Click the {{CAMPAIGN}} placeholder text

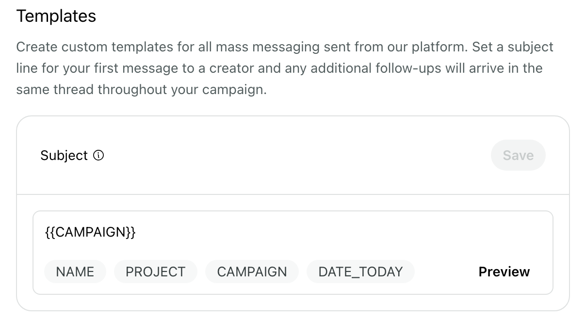pyautogui.click(x=90, y=232)
